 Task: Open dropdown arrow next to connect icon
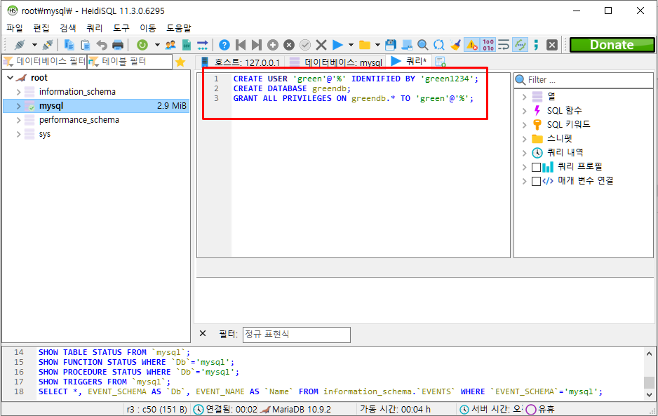point(34,45)
